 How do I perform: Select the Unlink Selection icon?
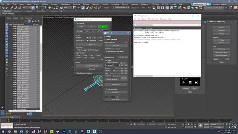point(16,8)
